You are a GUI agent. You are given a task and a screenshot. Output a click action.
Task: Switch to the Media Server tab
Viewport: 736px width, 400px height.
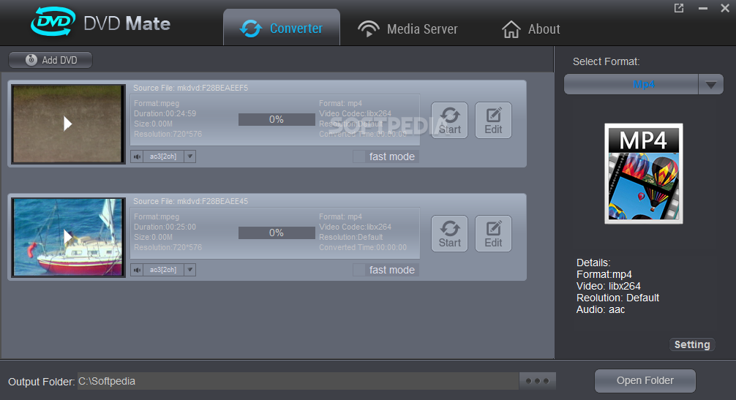coord(408,29)
